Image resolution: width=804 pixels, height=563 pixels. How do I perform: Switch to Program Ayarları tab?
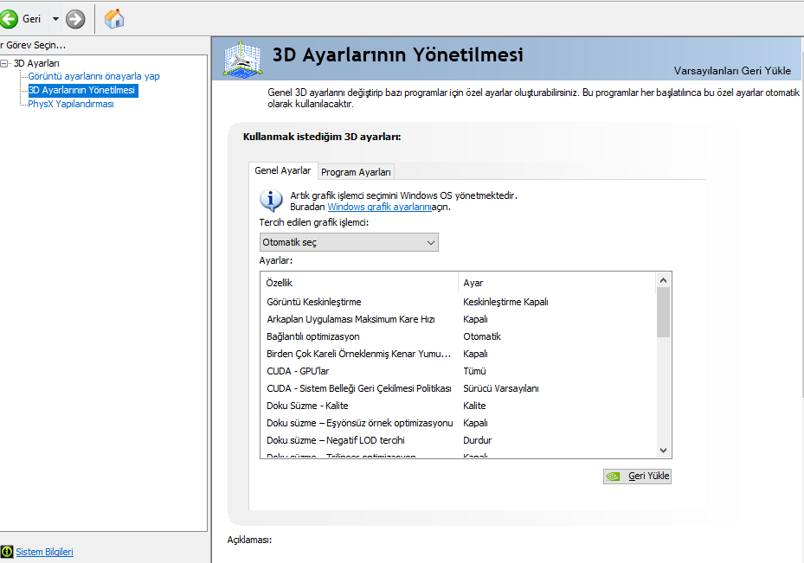tap(356, 172)
